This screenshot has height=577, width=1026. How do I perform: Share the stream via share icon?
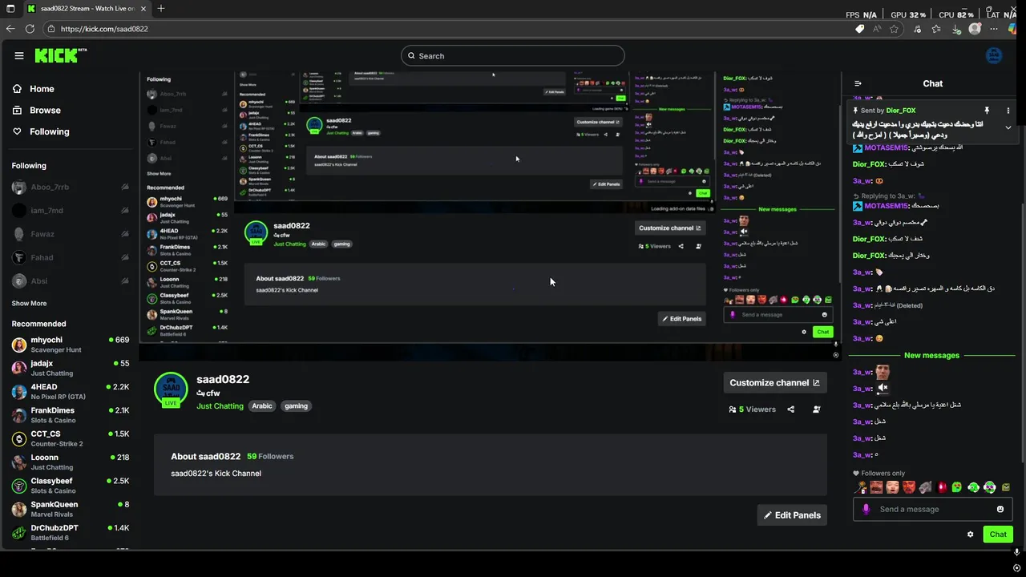(x=790, y=410)
